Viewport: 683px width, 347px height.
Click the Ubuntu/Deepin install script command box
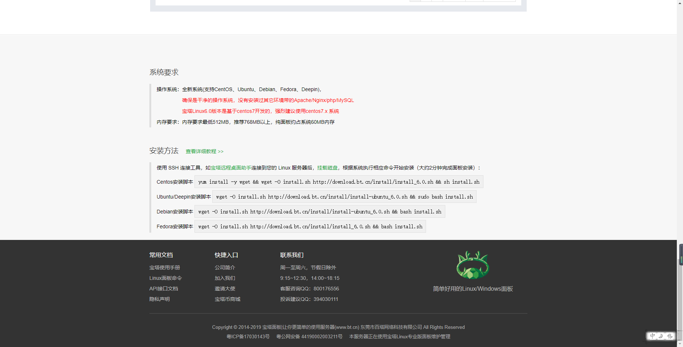[344, 197]
